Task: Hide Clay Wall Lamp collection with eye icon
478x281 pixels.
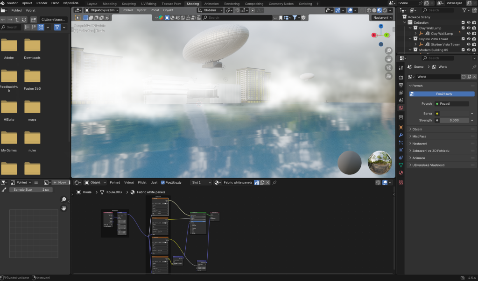Action: (x=468, y=28)
